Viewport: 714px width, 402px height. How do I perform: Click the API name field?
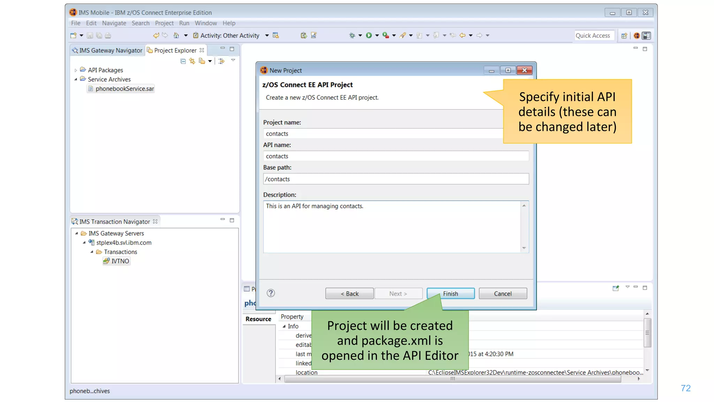pyautogui.click(x=396, y=156)
